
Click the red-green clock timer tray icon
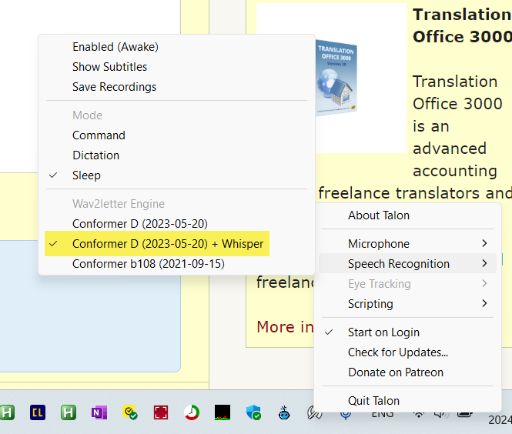(192, 412)
